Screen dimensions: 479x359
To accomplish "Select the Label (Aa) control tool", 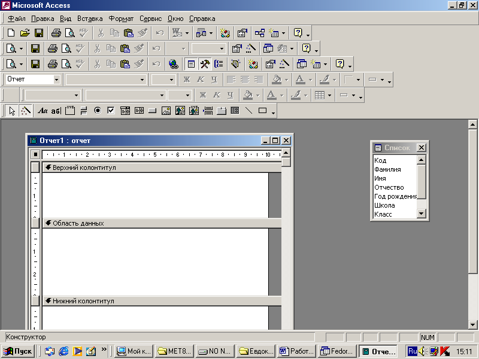I will point(42,111).
